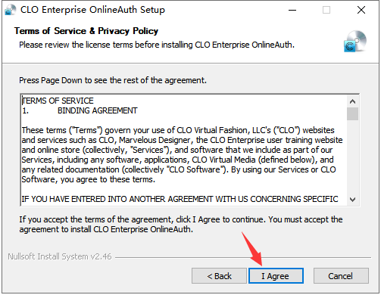Viewport: 381px width, 295px height.
Task: Click the Nullsoft Install System v2.46 label
Action: 60,256
